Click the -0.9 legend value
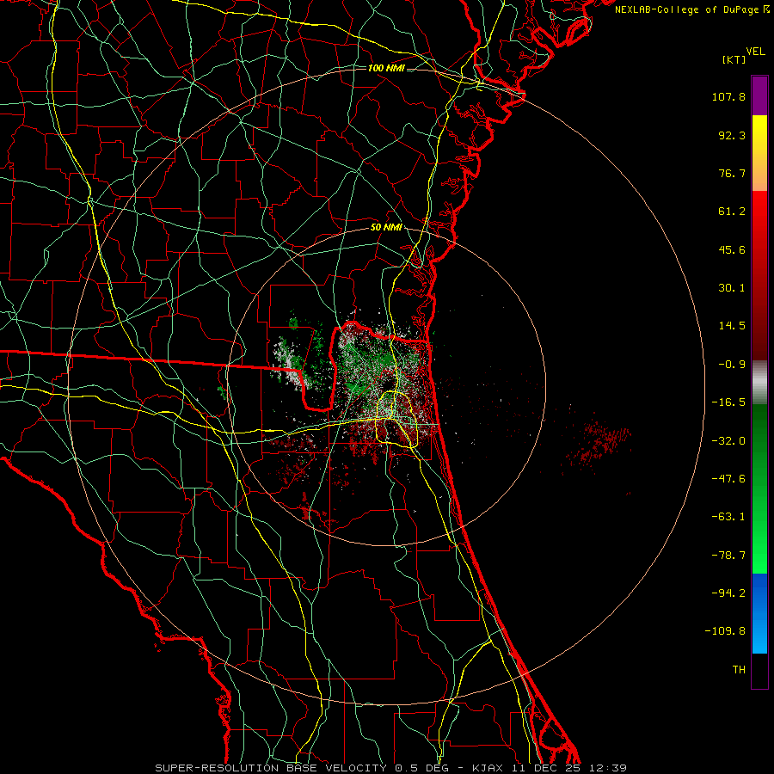774x774 pixels. (x=732, y=365)
